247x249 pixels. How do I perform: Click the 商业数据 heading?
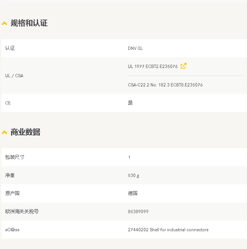coord(25,132)
